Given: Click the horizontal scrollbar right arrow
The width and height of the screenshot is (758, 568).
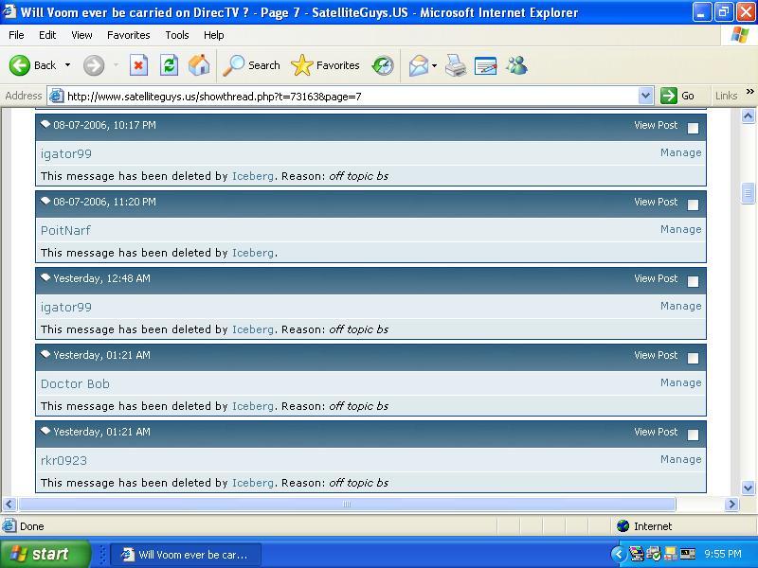Looking at the screenshot, I should coord(731,505).
